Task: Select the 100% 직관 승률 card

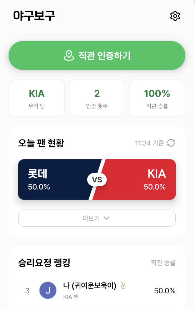Action: point(157,98)
